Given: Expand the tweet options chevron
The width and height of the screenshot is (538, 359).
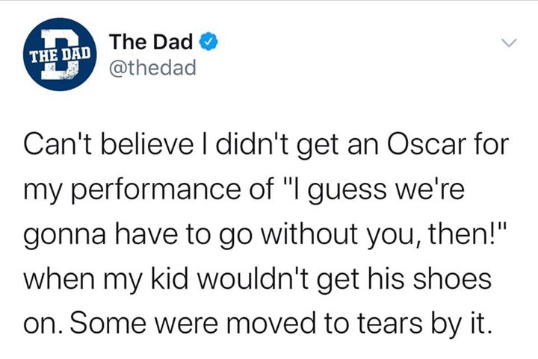Looking at the screenshot, I should click(x=509, y=43).
